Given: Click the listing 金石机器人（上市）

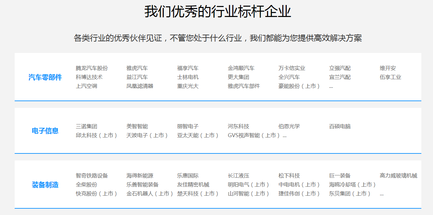Looking at the screenshot, I should tap(150, 194).
